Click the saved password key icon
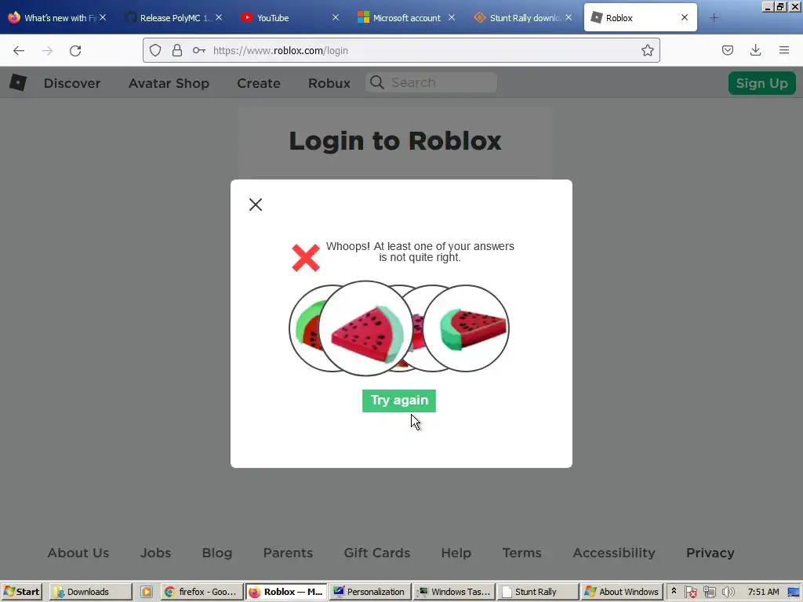The width and height of the screenshot is (803, 602). (198, 50)
